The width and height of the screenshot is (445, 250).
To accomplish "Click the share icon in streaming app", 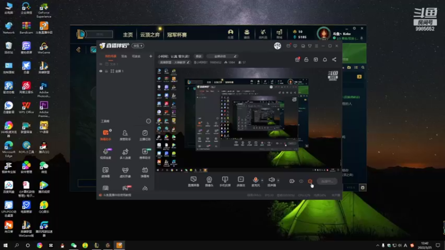I will click(334, 59).
